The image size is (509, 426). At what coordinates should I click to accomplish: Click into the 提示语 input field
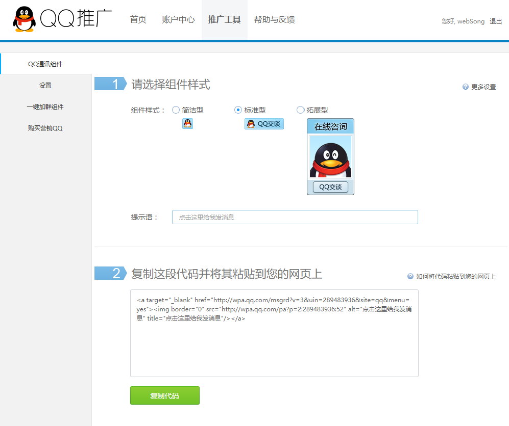pyautogui.click(x=295, y=217)
